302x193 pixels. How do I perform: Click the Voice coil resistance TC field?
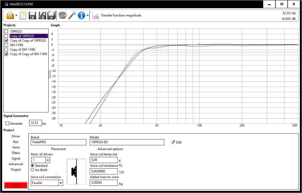point(104,171)
